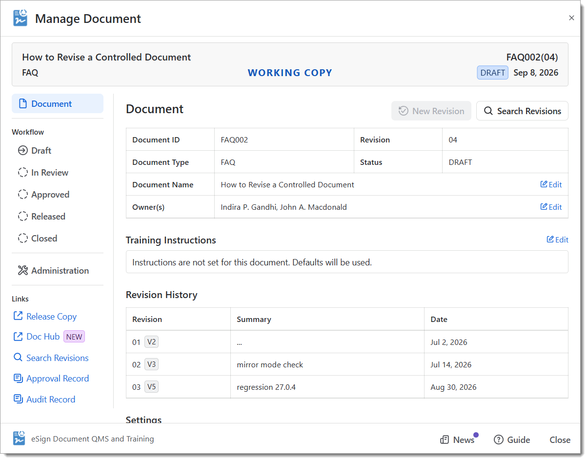
Task: Click the edit pencil icon for Document Name
Action: pyautogui.click(x=544, y=184)
